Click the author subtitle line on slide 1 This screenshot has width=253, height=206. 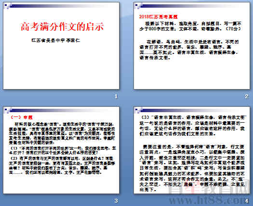[x=56, y=40]
